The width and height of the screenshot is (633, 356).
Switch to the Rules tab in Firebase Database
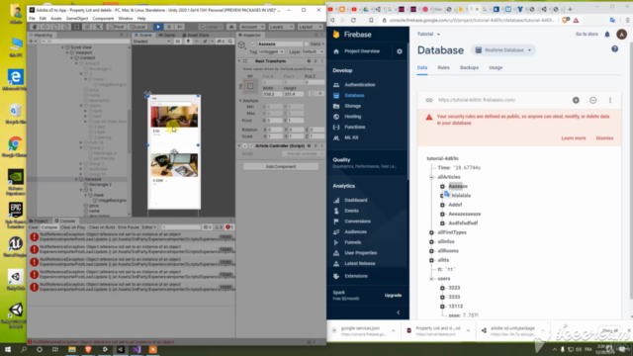tap(443, 68)
